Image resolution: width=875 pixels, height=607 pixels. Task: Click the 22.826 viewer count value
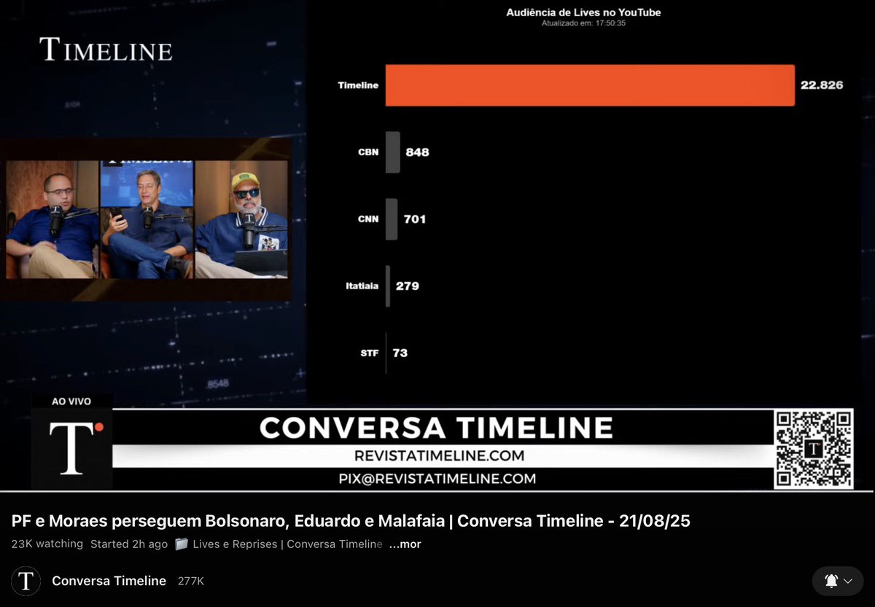822,85
